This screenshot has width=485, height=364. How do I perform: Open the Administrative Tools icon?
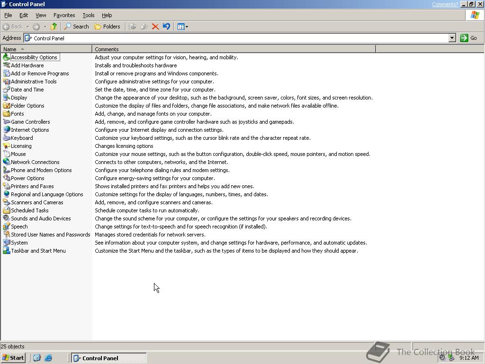click(6, 82)
